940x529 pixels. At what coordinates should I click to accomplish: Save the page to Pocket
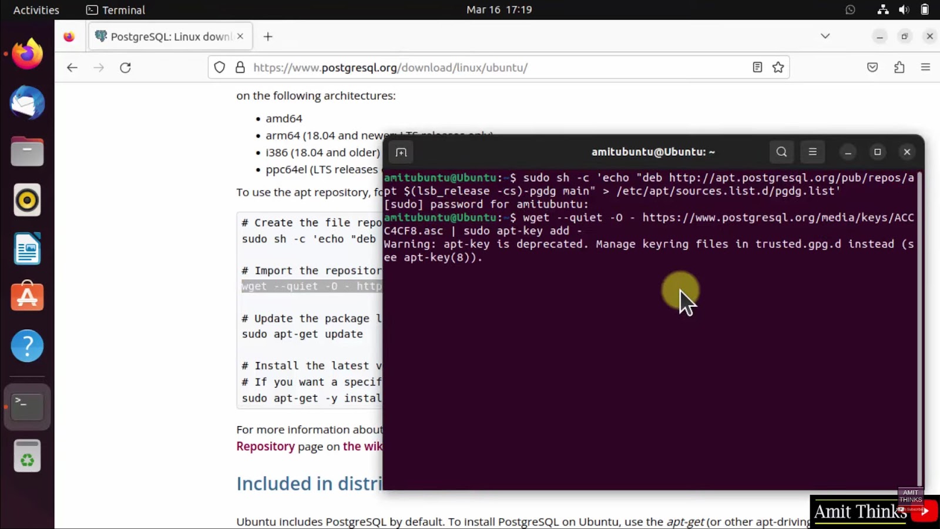point(872,67)
